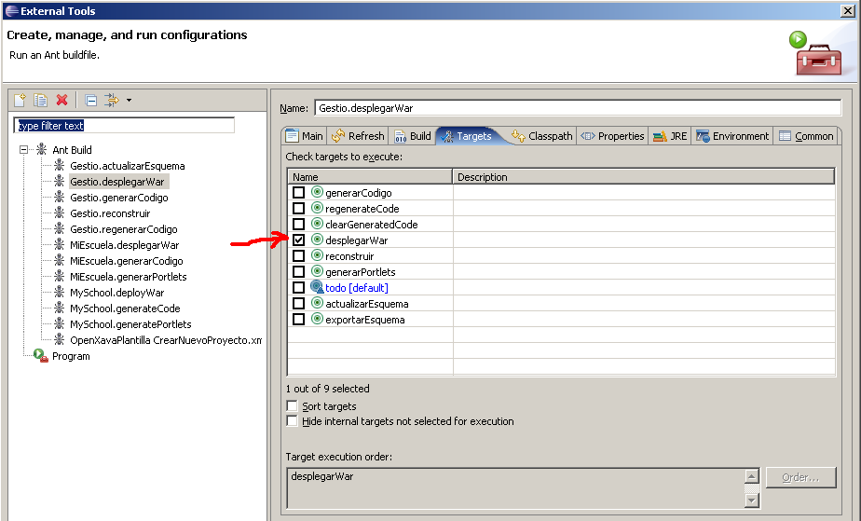Collapse the Ant Build tree node

pos(24,150)
